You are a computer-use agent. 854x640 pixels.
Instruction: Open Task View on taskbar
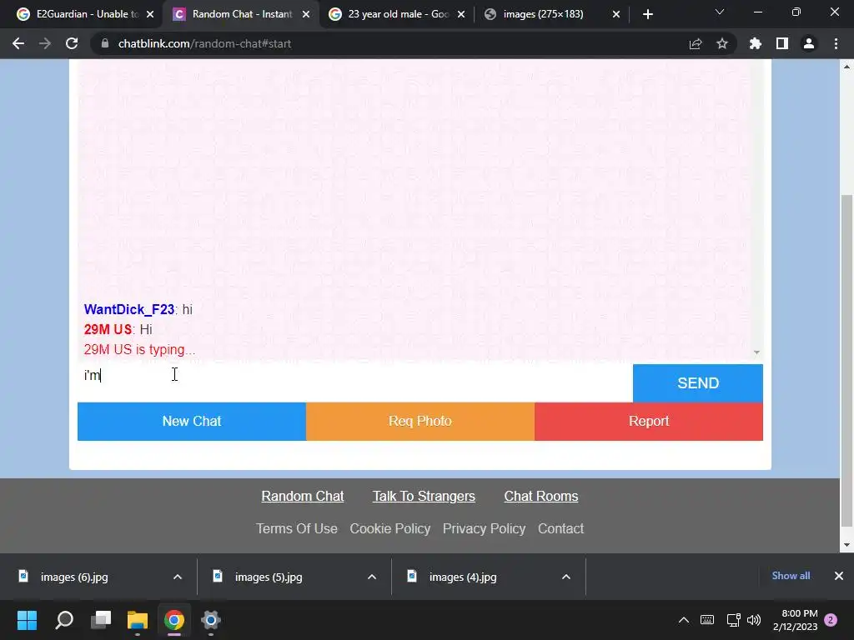point(101,620)
